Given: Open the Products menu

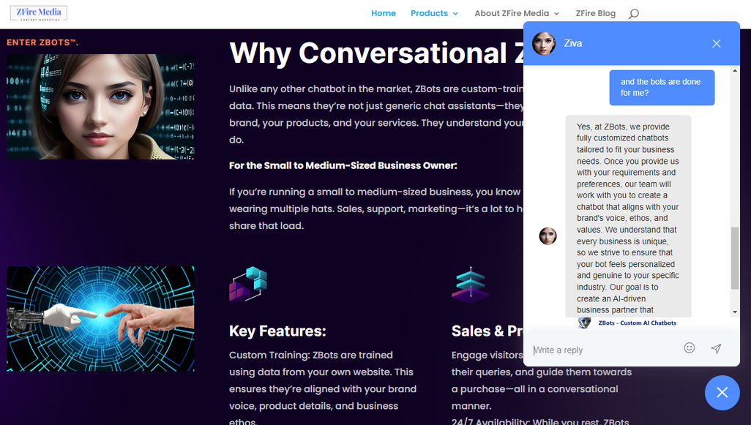Looking at the screenshot, I should (x=429, y=13).
